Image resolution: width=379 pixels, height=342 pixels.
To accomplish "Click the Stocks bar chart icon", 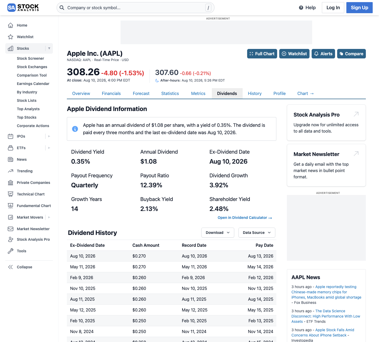I will tap(11, 48).
